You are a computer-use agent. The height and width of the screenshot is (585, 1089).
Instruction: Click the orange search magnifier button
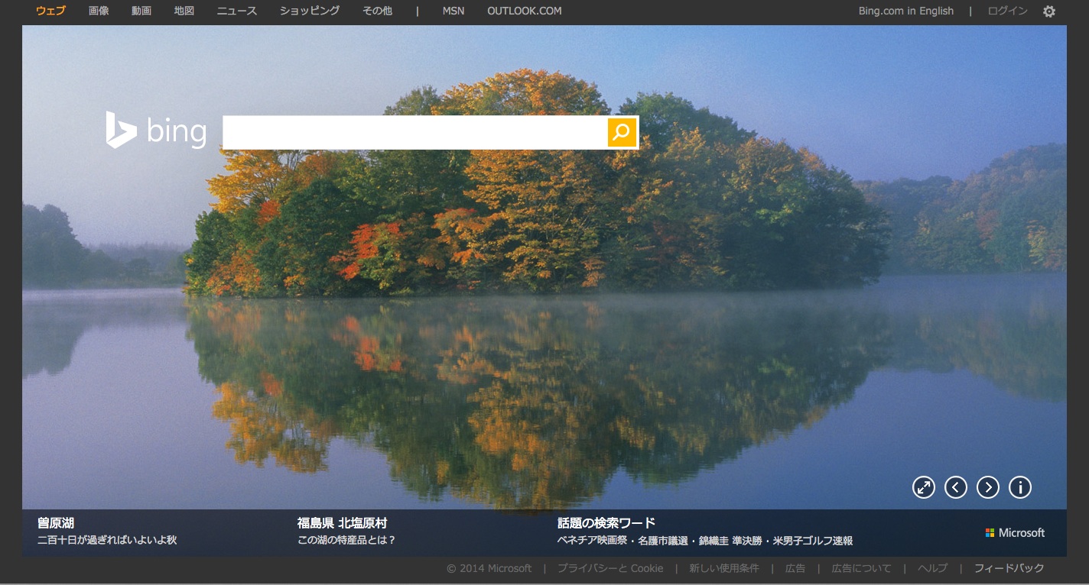pos(622,132)
